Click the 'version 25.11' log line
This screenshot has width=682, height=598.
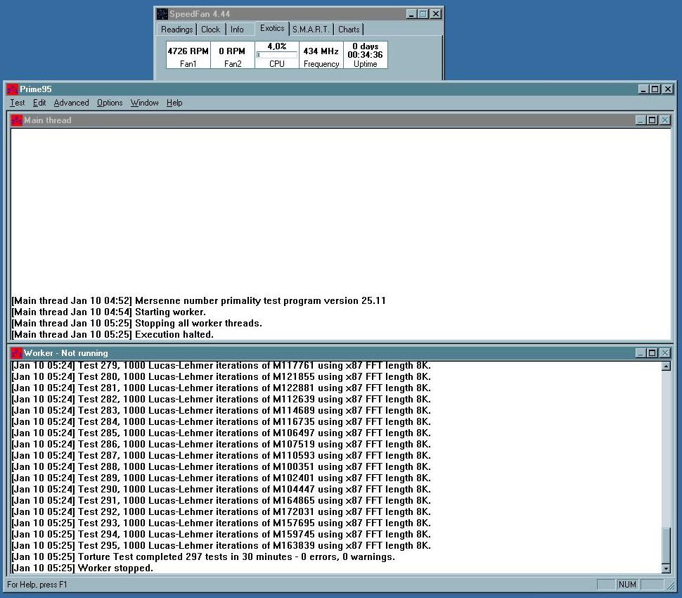tap(199, 300)
